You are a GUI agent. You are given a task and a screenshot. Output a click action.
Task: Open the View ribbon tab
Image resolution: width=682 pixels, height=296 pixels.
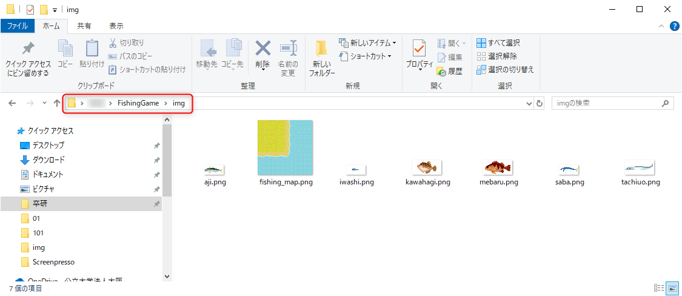click(116, 26)
